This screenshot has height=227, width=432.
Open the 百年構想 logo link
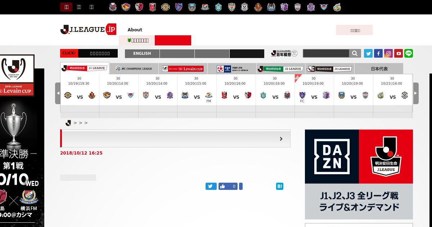(284, 53)
